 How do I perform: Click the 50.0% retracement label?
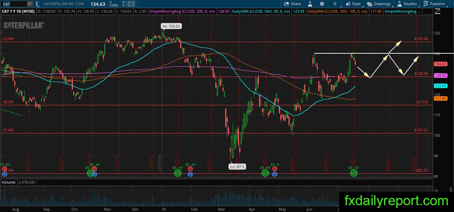8,102
